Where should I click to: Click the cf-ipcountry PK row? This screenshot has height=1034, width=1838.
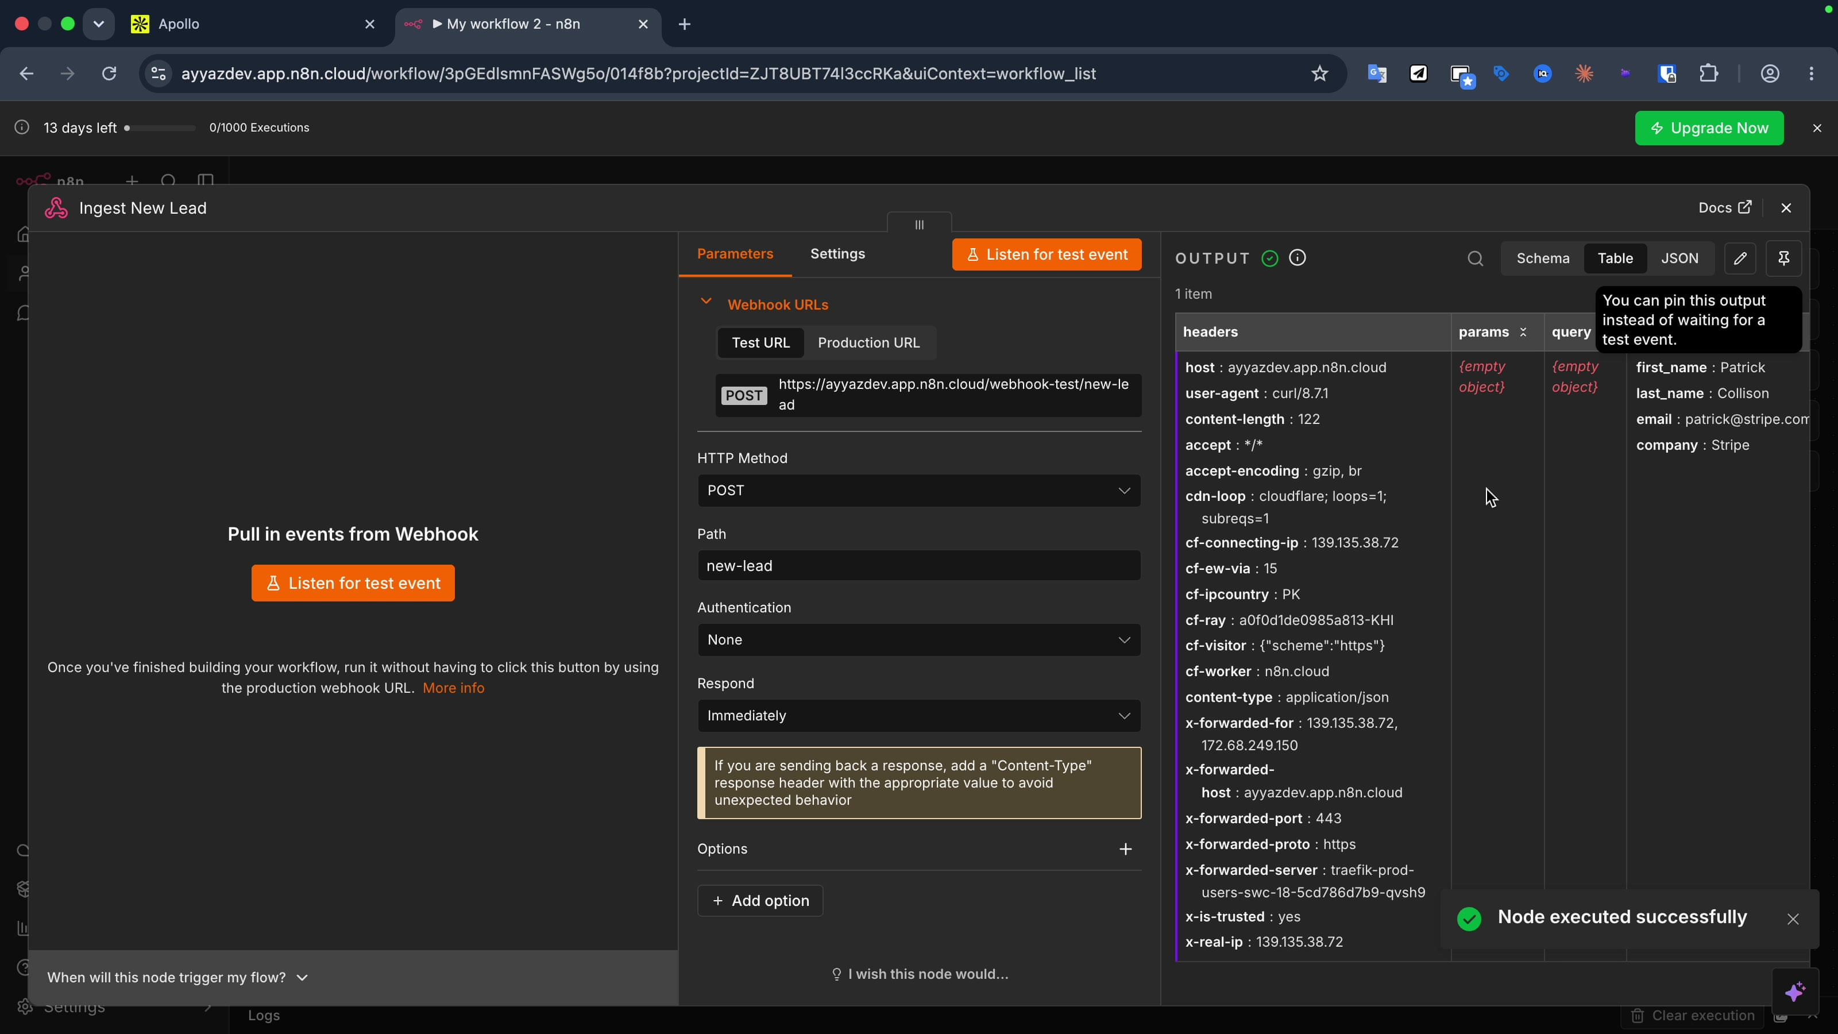tap(1242, 595)
